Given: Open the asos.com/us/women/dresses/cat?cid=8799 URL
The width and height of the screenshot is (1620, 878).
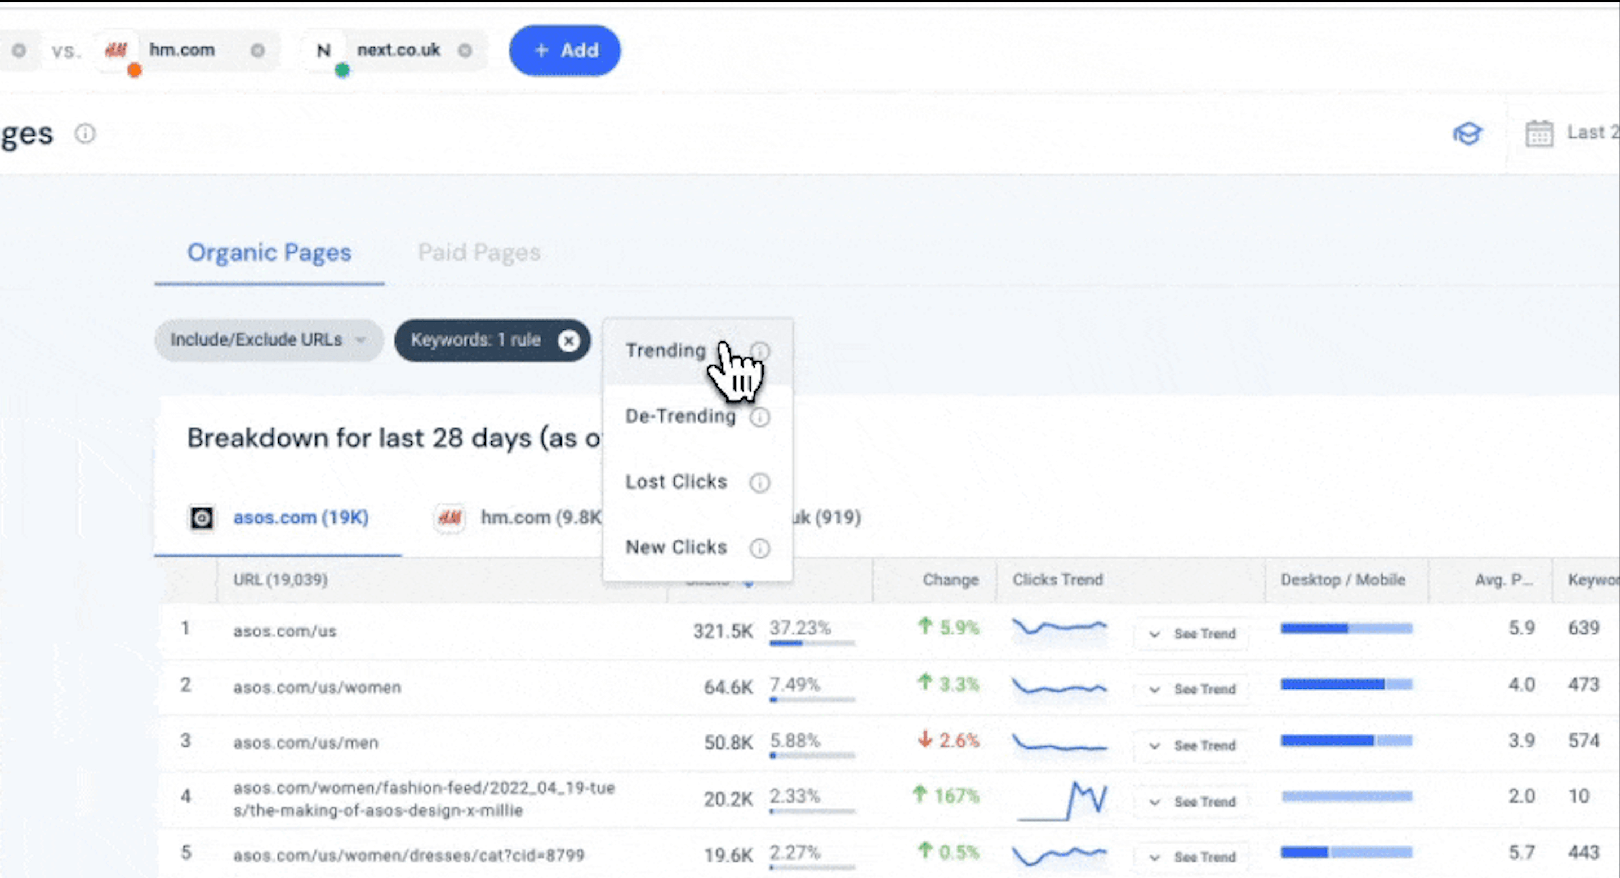Looking at the screenshot, I should tap(409, 855).
